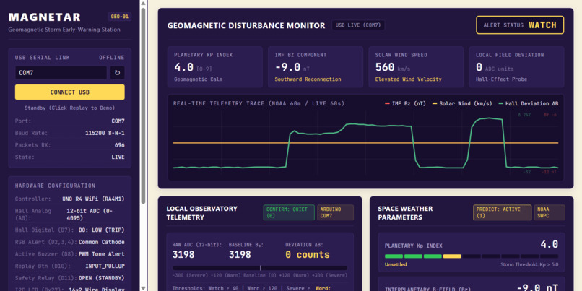Click the Planetary Kp Index segmented bar

coord(472,256)
